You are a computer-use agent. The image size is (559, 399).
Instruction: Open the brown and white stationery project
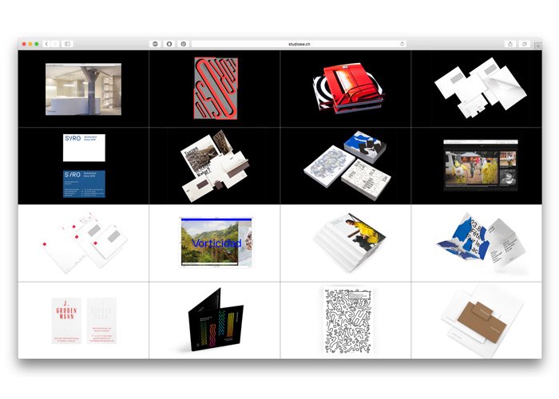click(482, 322)
